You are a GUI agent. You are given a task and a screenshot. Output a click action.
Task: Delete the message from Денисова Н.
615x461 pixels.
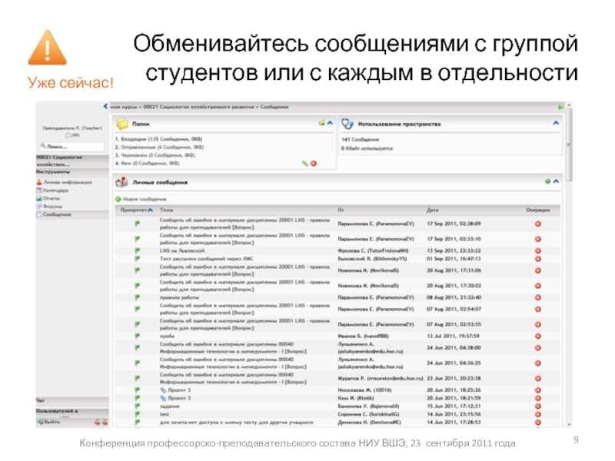click(x=537, y=423)
